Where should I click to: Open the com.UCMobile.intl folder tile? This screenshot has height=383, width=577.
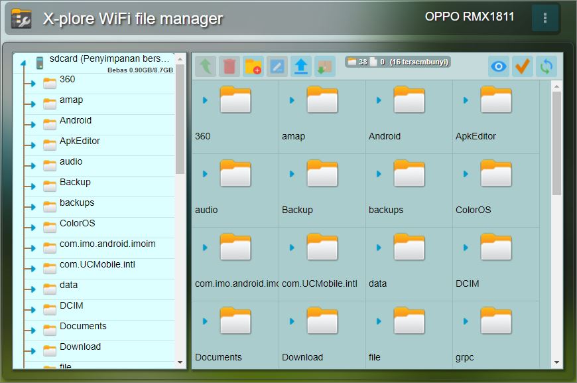(x=322, y=247)
